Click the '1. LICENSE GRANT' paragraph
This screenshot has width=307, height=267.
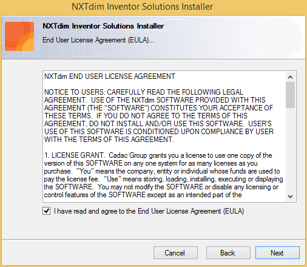pos(163,175)
